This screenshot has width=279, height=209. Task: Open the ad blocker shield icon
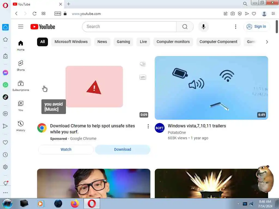pyautogui.click(x=240, y=14)
